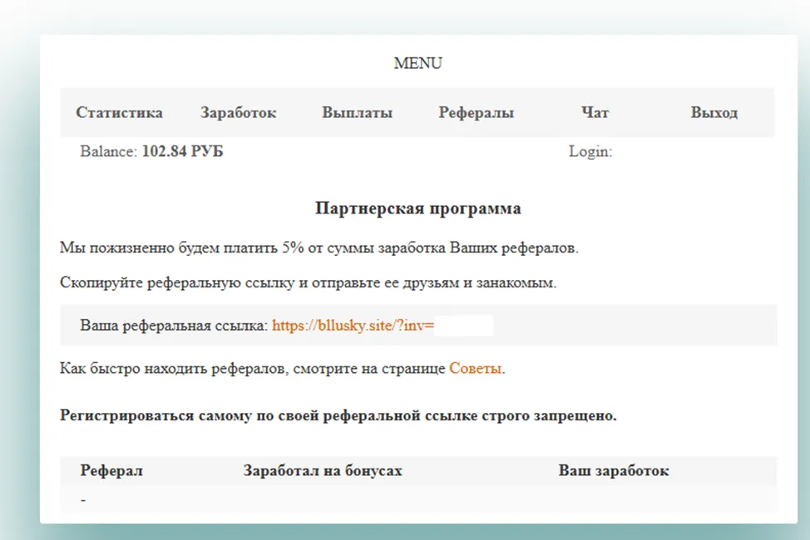Click the bold Регистрироваться самому warning text

tap(338, 415)
